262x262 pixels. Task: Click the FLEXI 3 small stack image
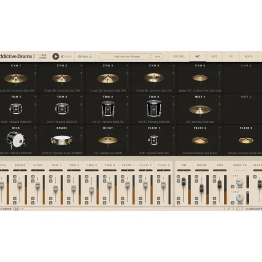(x=246, y=141)
